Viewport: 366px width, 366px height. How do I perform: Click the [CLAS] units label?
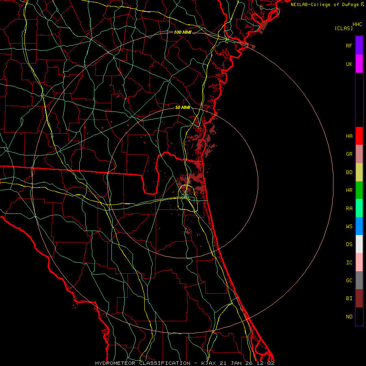pos(344,28)
